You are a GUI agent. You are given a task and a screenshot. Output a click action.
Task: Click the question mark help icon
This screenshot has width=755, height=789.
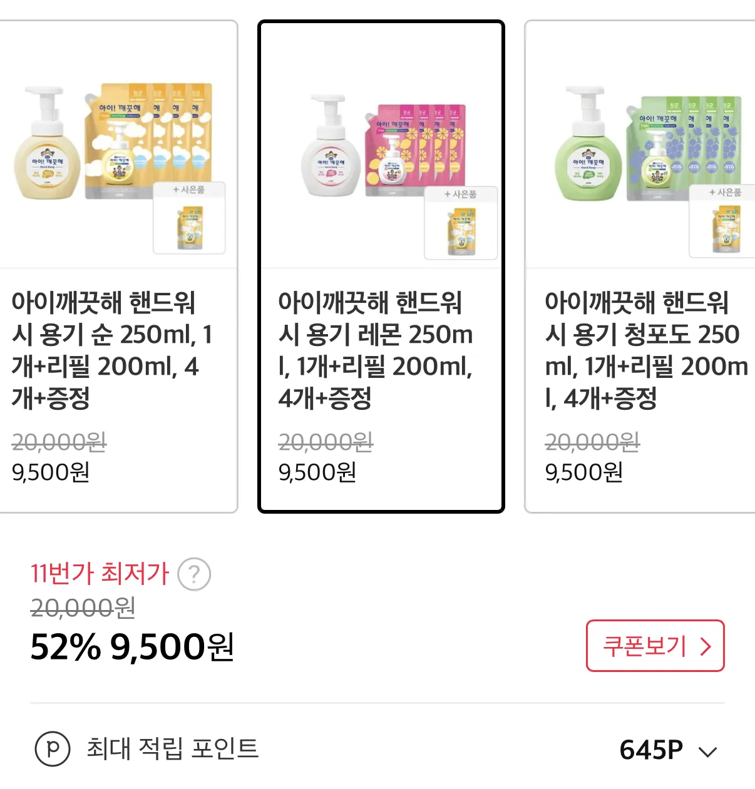(x=194, y=574)
